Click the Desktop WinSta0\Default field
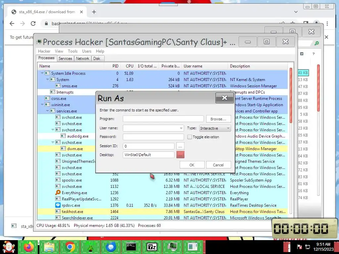Image resolution: width=339 pixels, height=254 pixels. pyautogui.click(x=149, y=155)
